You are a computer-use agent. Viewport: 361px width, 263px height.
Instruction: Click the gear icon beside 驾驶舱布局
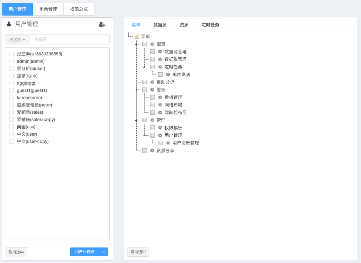160,112
